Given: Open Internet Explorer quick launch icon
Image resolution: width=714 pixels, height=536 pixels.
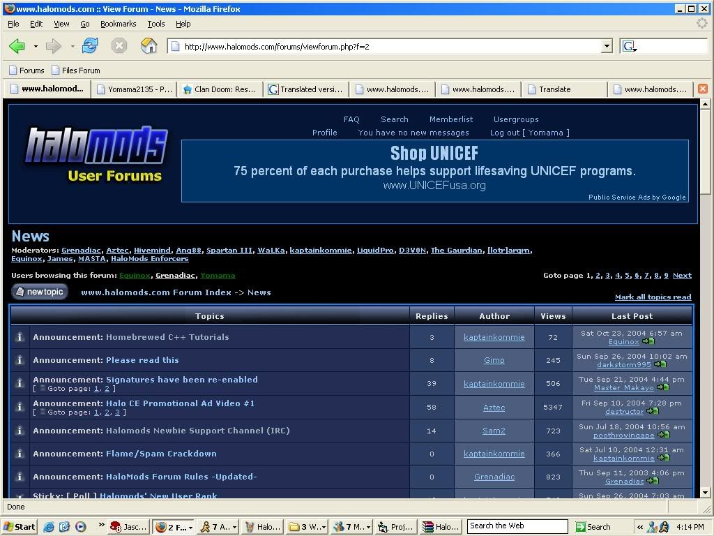Looking at the screenshot, I should tap(49, 527).
